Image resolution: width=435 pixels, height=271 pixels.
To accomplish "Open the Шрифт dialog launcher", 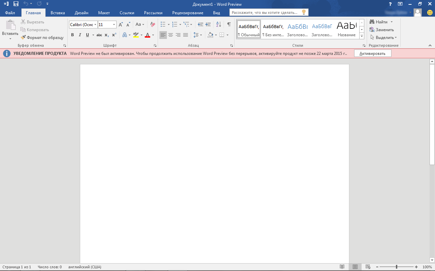I will (155, 45).
